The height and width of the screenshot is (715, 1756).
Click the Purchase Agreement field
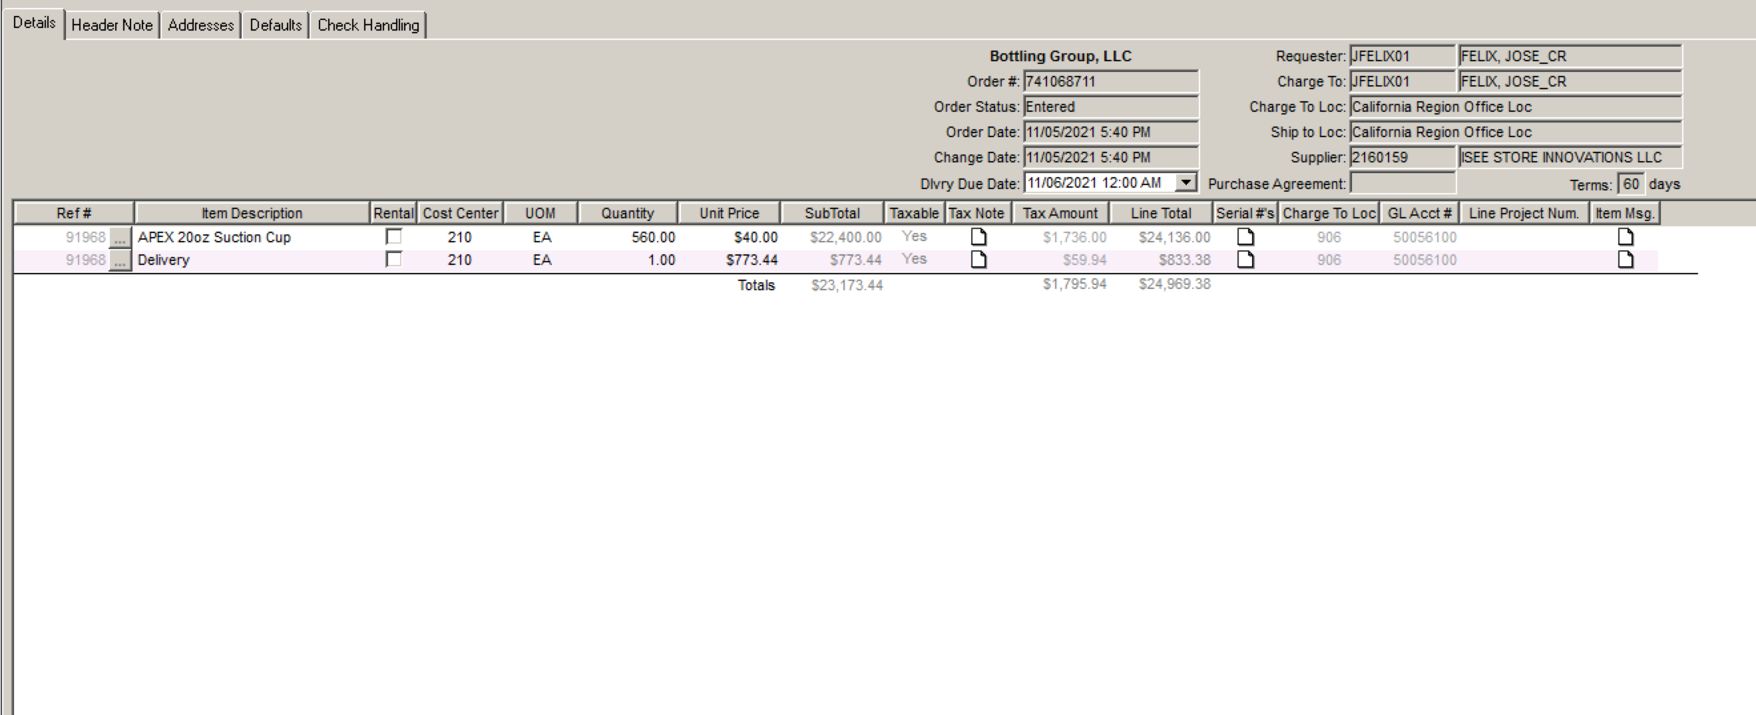[x=1403, y=183]
